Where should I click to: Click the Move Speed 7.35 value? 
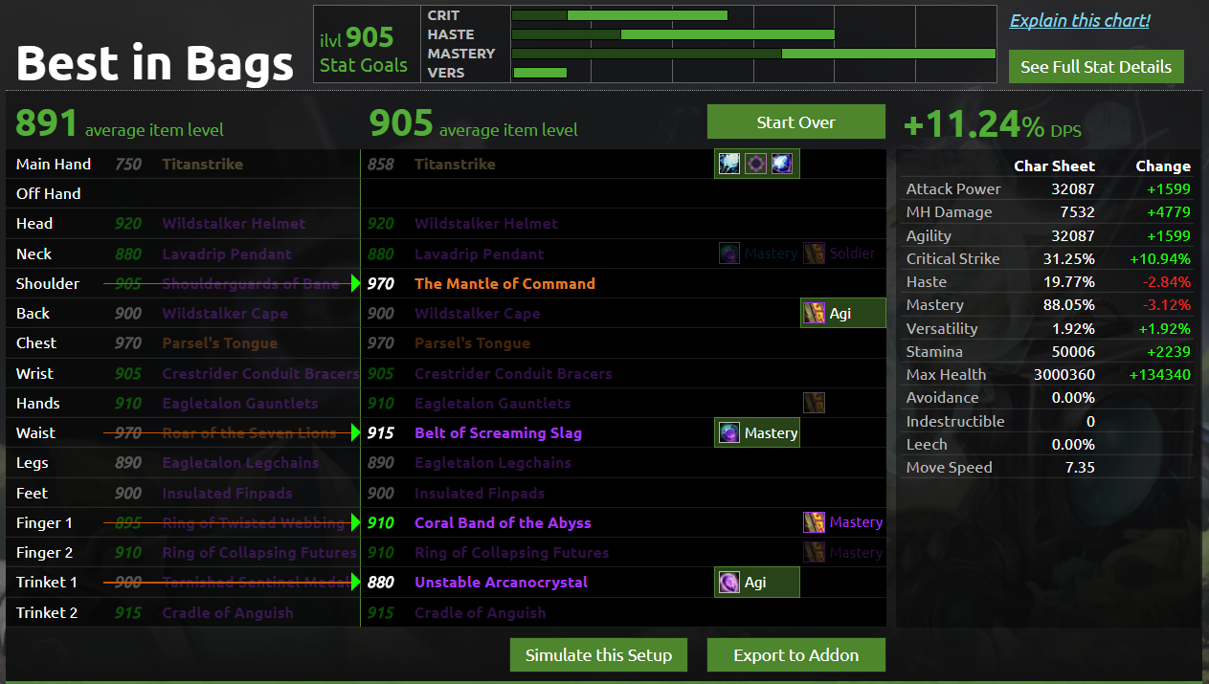(x=1078, y=467)
